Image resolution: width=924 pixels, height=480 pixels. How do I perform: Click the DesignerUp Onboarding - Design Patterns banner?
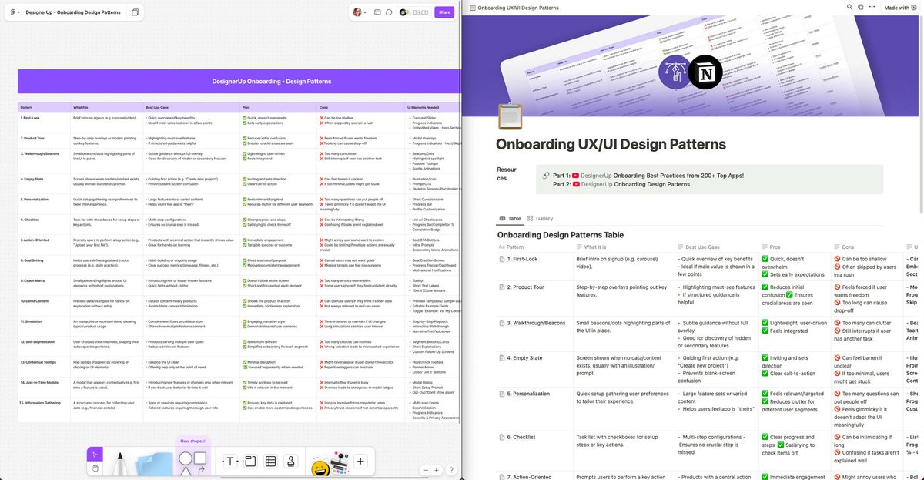(239, 81)
